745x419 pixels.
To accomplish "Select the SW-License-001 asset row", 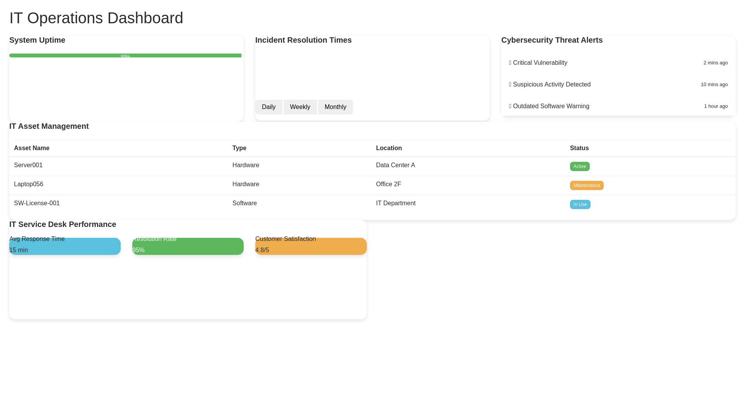I will (x=37, y=203).
